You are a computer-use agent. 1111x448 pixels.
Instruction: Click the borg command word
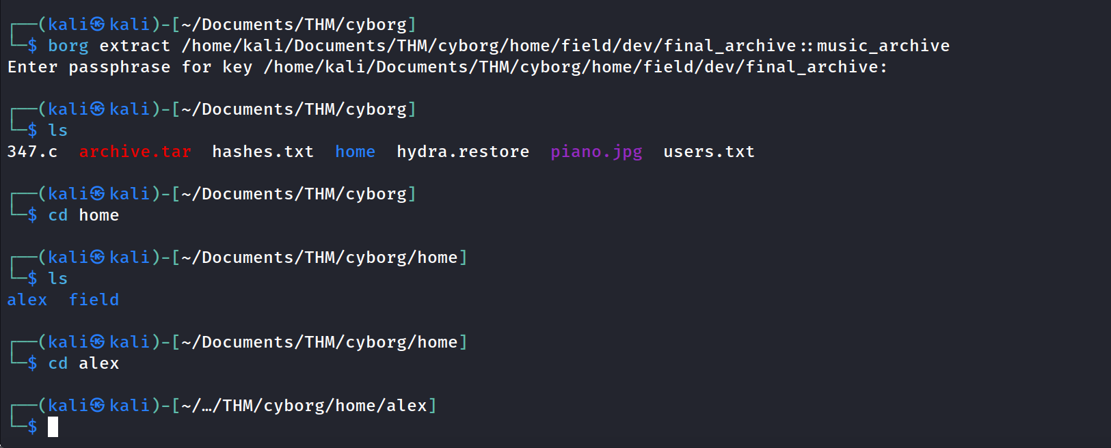pyautogui.click(x=68, y=46)
